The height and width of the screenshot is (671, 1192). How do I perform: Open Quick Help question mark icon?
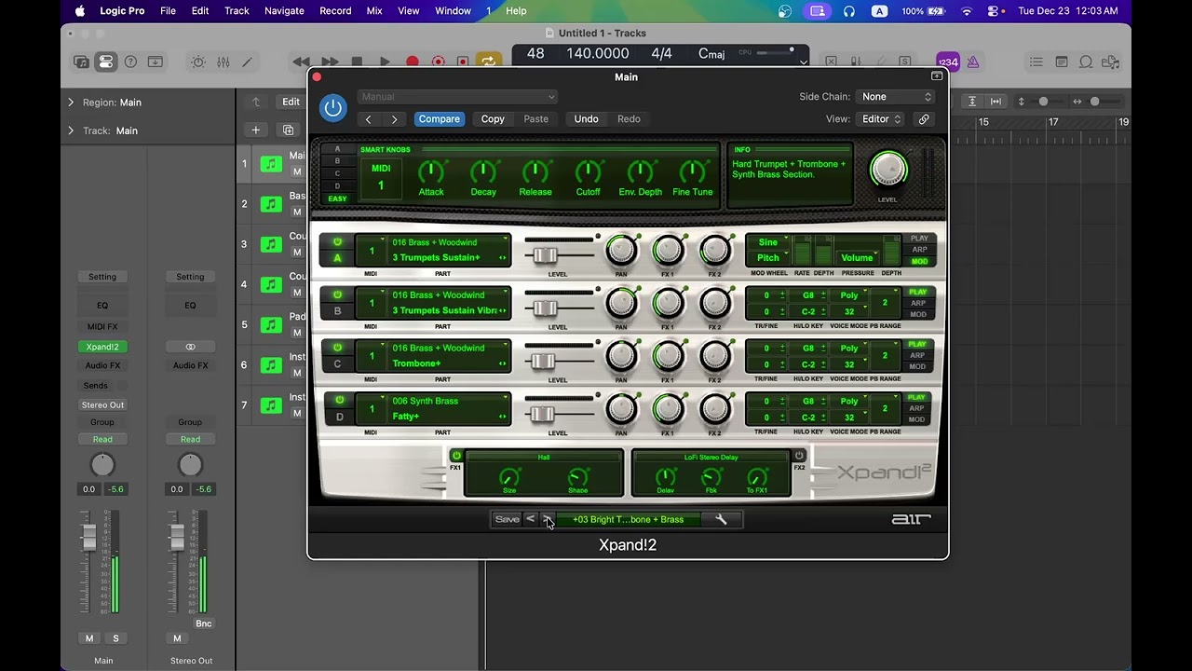click(130, 62)
